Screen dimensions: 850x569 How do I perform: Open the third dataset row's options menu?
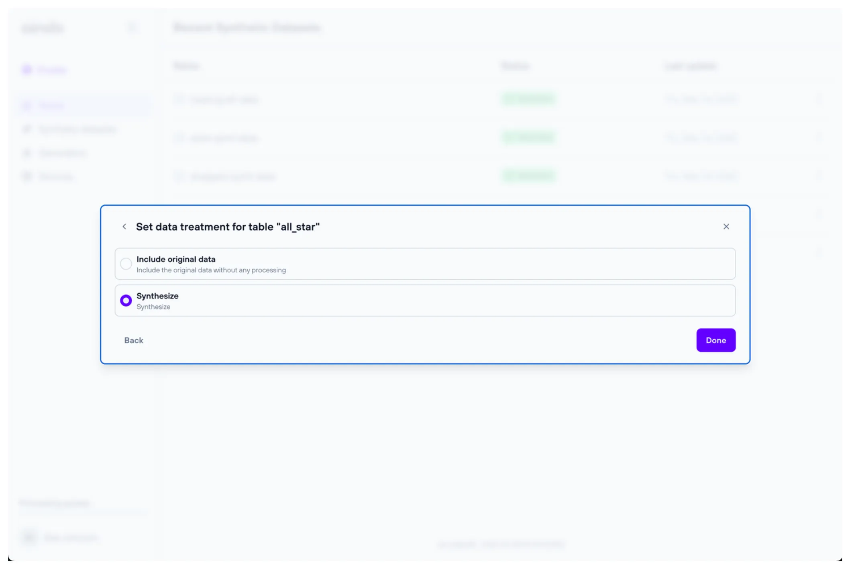(x=819, y=176)
